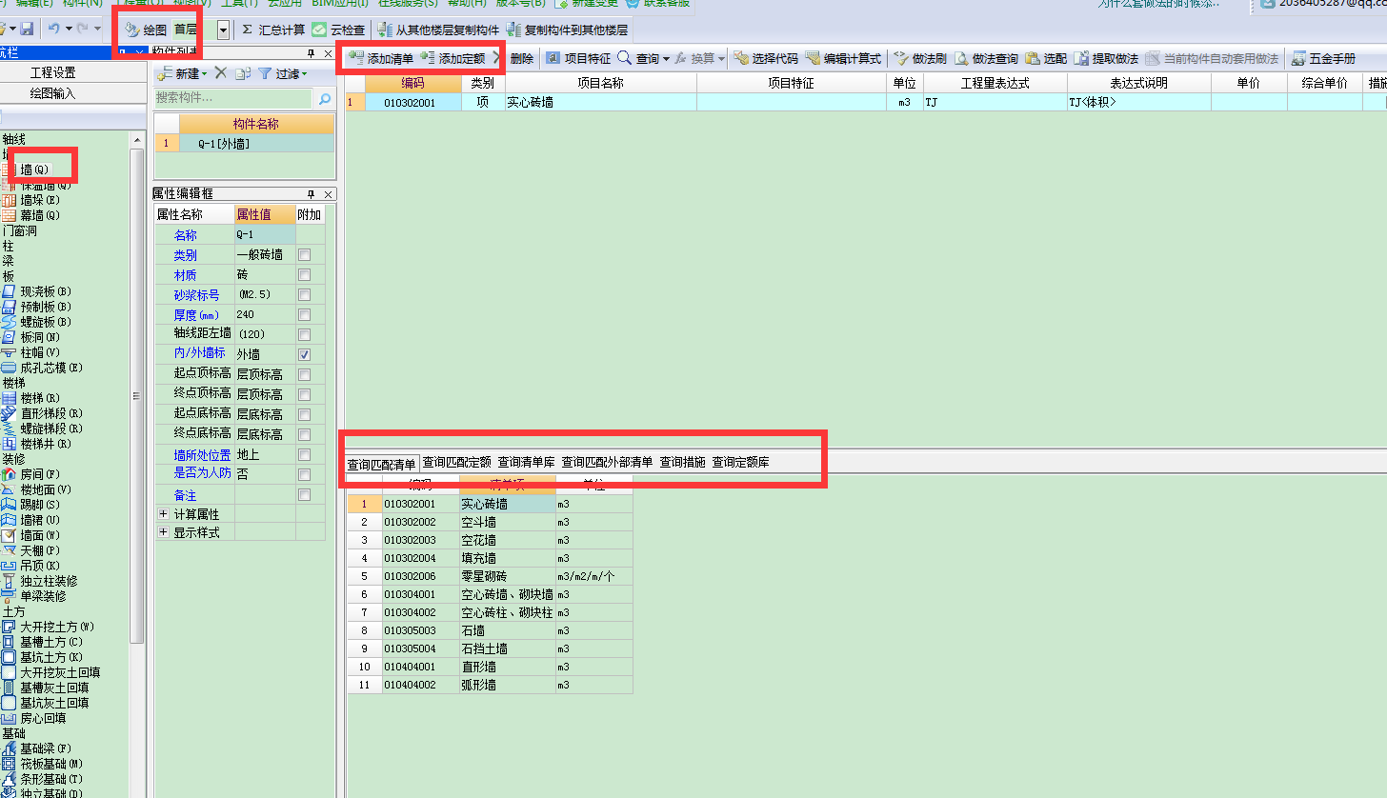The image size is (1387, 798).
Task: Switch to 查询匹配外部清单 tab
Action: 607,463
